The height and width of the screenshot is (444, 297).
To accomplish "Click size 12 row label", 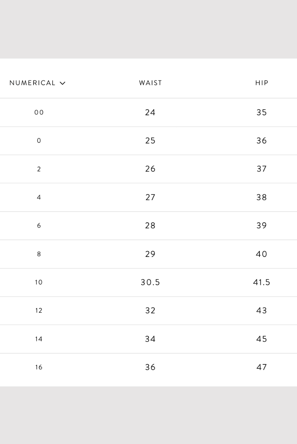I will [x=39, y=311].
